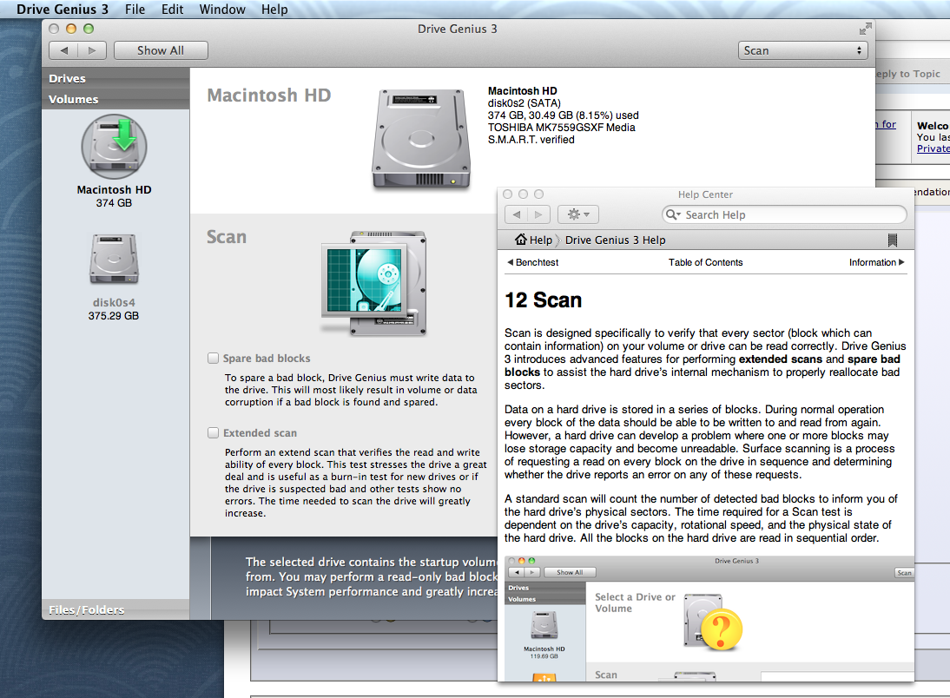Click the S.M.A.R.T. verified status text
This screenshot has width=950, height=698.
click(531, 140)
